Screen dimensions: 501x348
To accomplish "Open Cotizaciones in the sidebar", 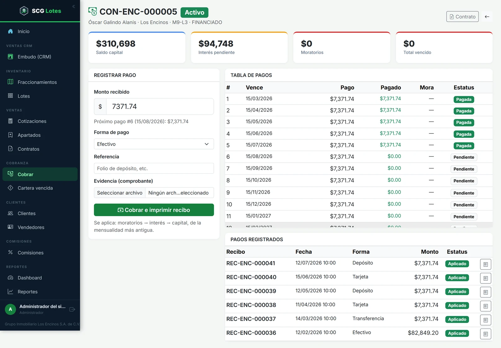I will click(40, 121).
